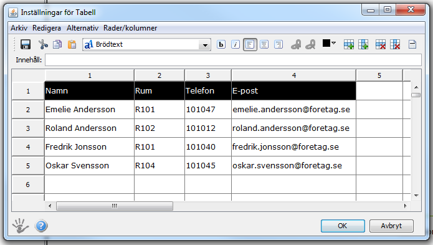The image size is (433, 245).
Task: Click cell R104
Action: click(x=159, y=166)
